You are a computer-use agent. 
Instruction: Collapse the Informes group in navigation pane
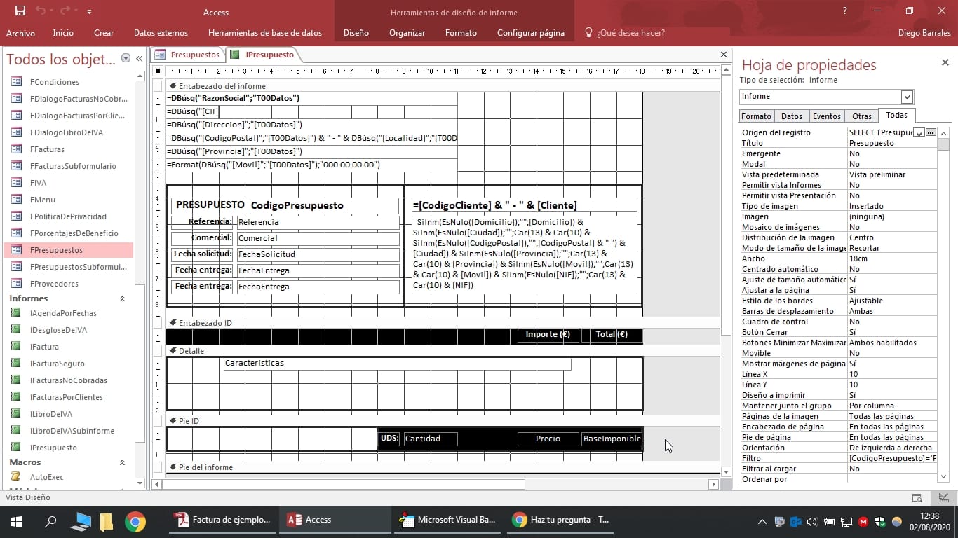coord(122,298)
